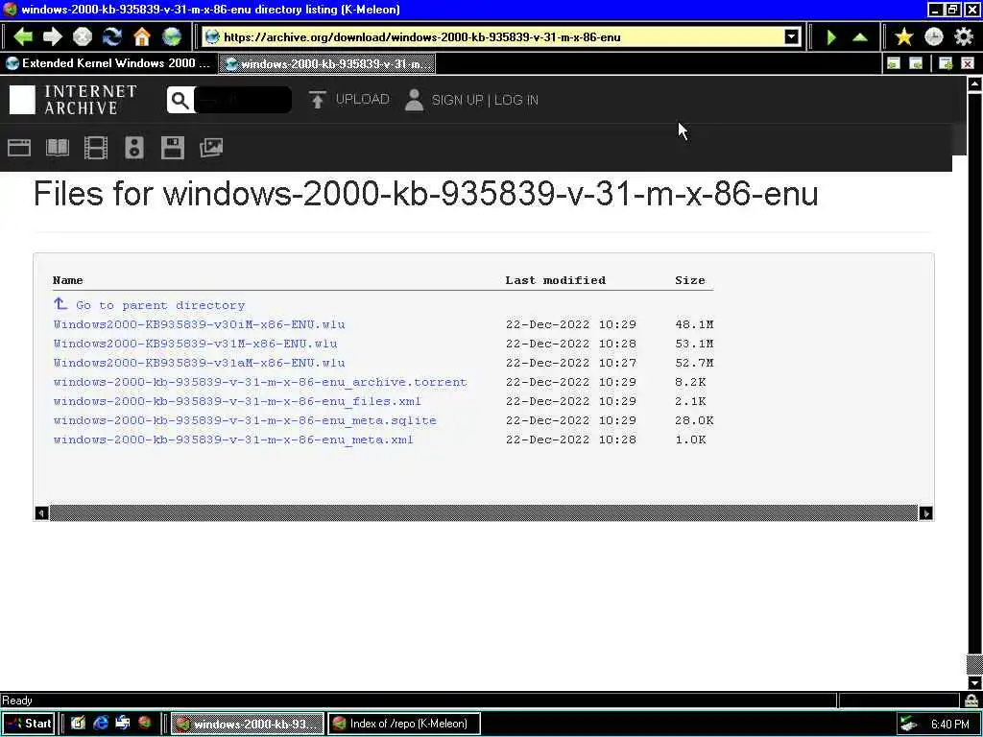
Task: Launch Internet Explorer from quick launch
Action: 100,724
